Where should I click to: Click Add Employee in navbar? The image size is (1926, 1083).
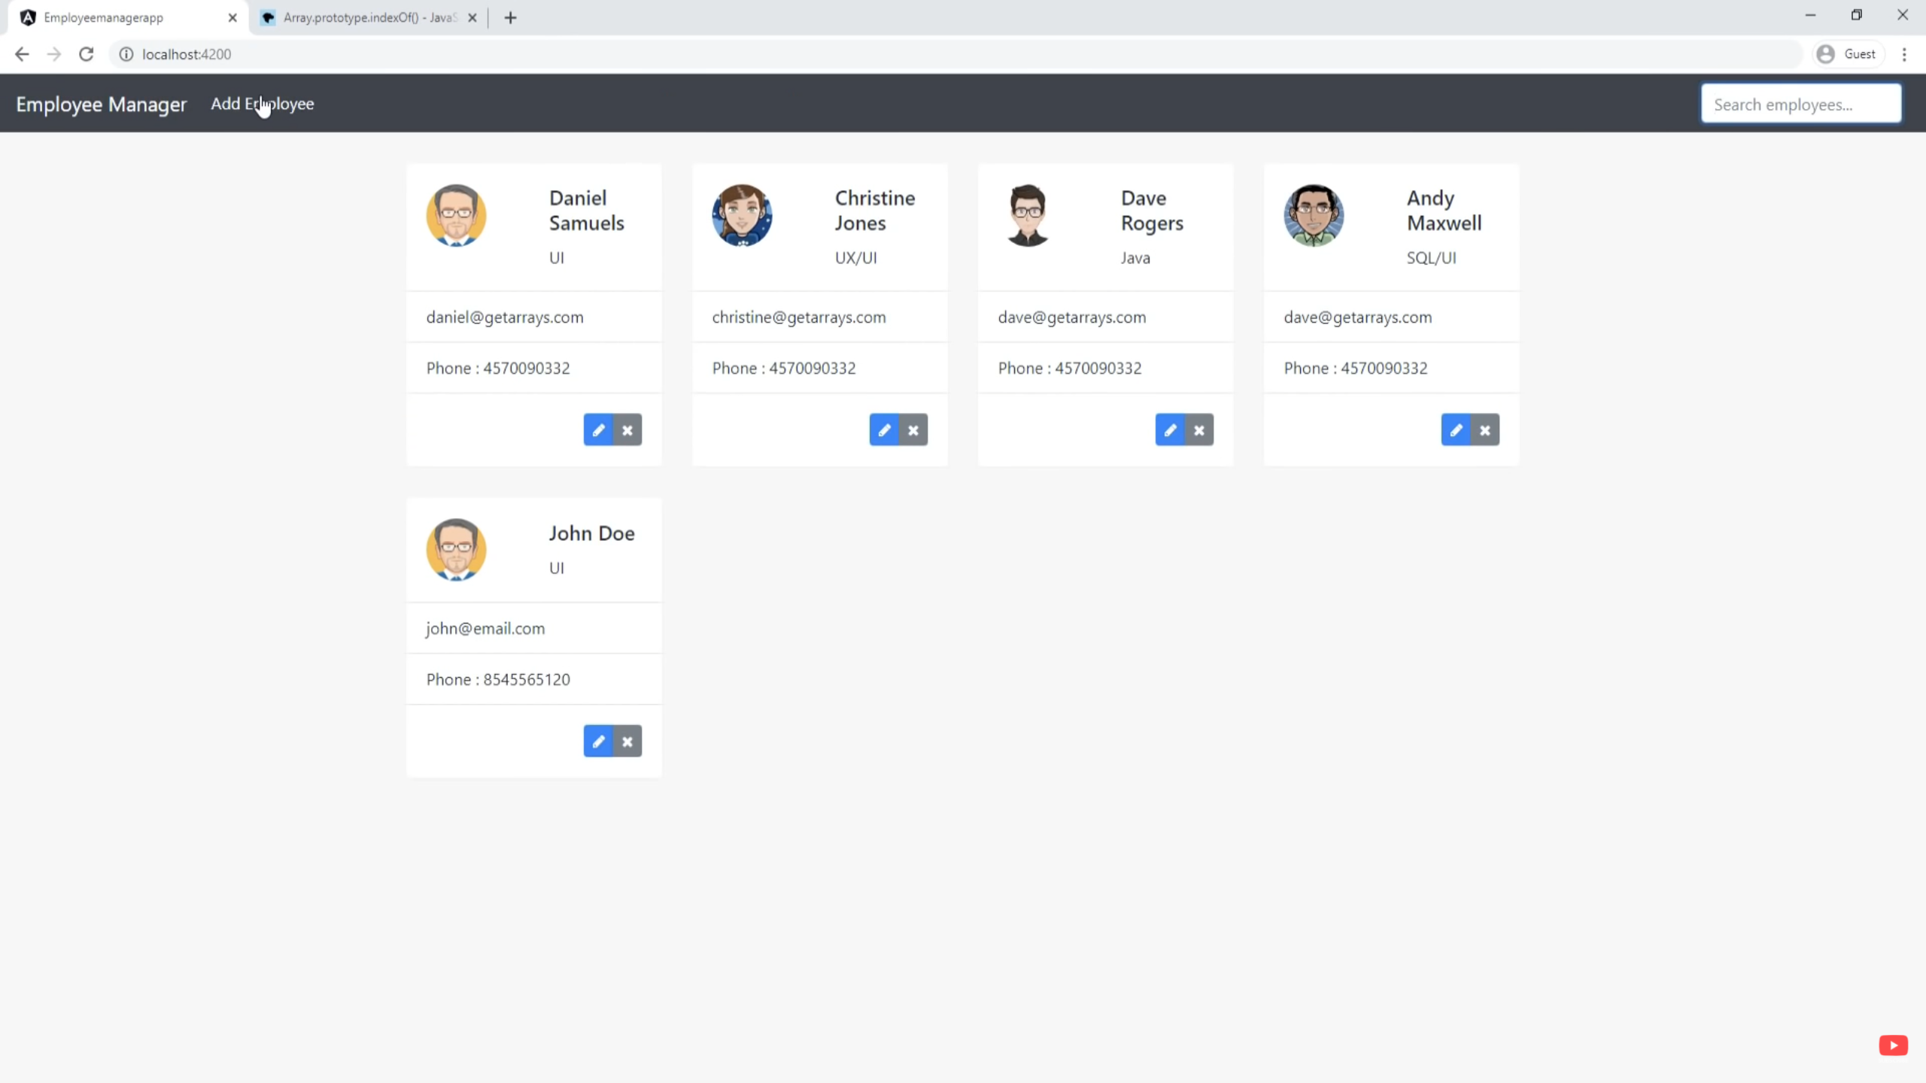pyautogui.click(x=262, y=104)
